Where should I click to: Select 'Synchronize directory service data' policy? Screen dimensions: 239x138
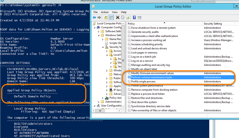tap(181, 106)
